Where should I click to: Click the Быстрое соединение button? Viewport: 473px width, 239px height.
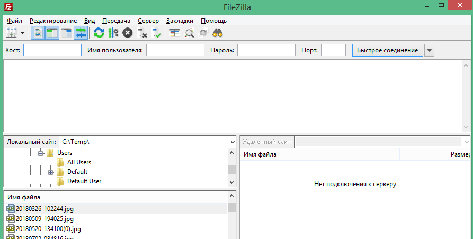pyautogui.click(x=387, y=50)
